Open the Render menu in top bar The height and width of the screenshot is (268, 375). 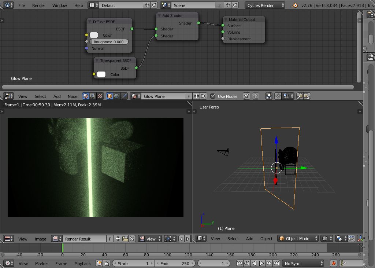(38, 5)
